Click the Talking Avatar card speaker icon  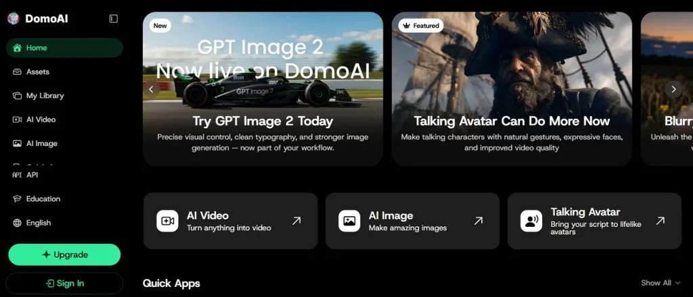[531, 221]
